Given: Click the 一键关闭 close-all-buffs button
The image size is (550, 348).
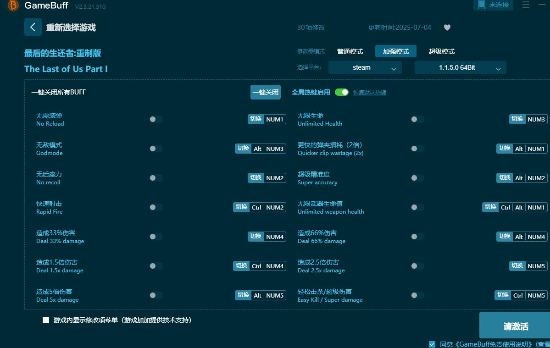Looking at the screenshot, I should (x=265, y=92).
